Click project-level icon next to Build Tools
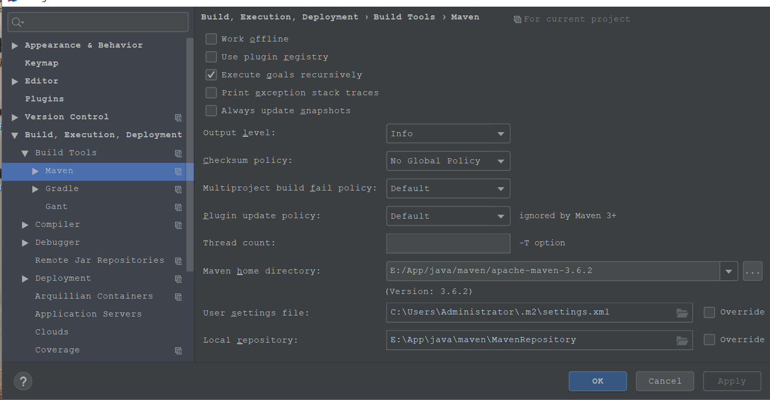770x400 pixels. (178, 153)
